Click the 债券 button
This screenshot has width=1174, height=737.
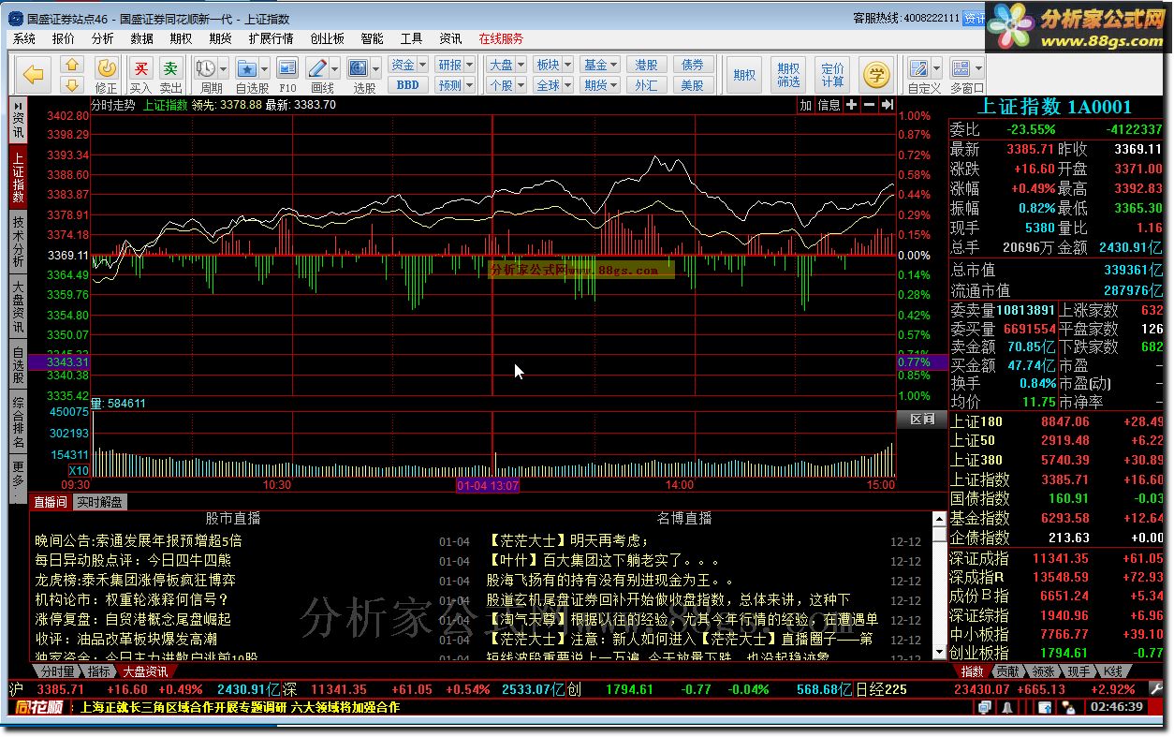[693, 65]
